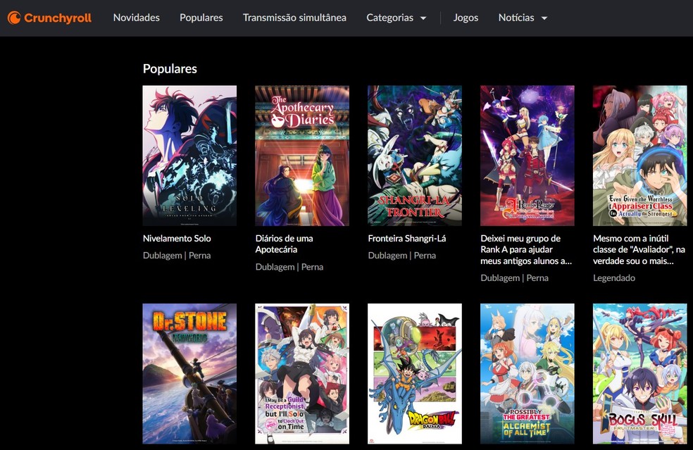Screen dimensions: 693x450
Task: Open The Apothecary Diaries poster
Action: coord(302,156)
